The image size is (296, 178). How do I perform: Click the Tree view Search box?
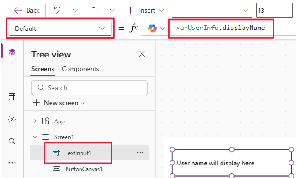coord(89,88)
